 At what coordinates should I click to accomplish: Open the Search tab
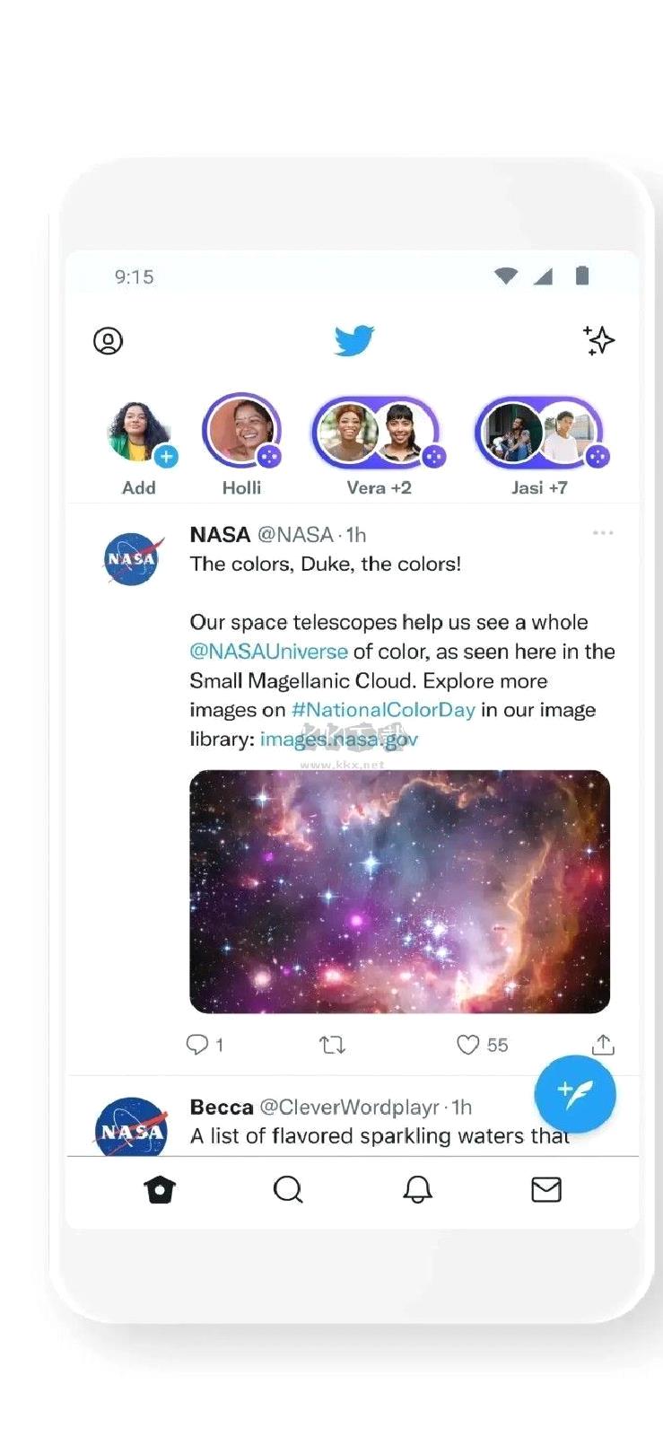coord(288,1190)
